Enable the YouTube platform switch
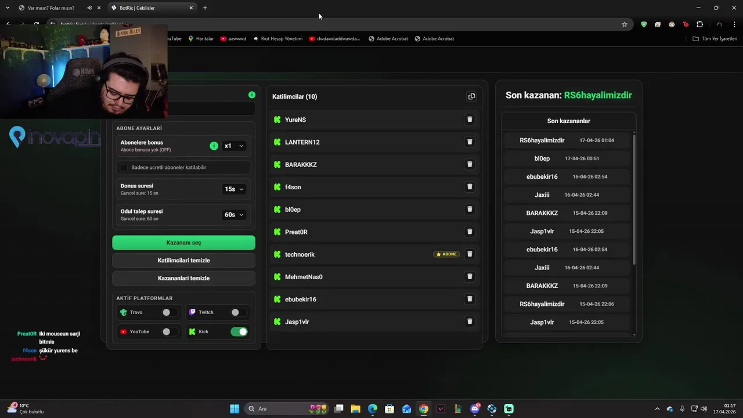This screenshot has width=743, height=418. point(169,331)
